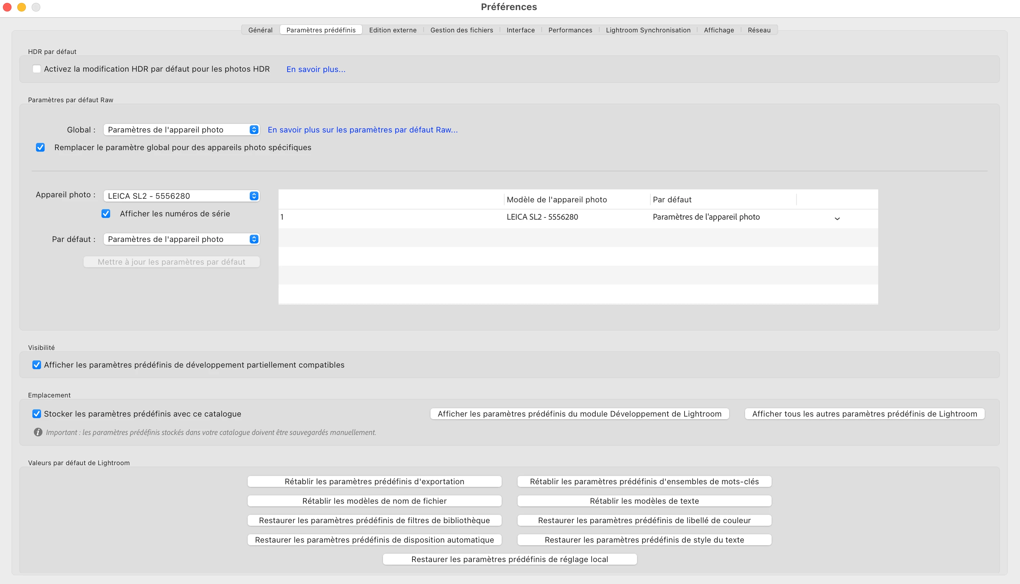Image resolution: width=1020 pixels, height=584 pixels.
Task: Open En savoir plus HDR link
Action: pos(316,69)
